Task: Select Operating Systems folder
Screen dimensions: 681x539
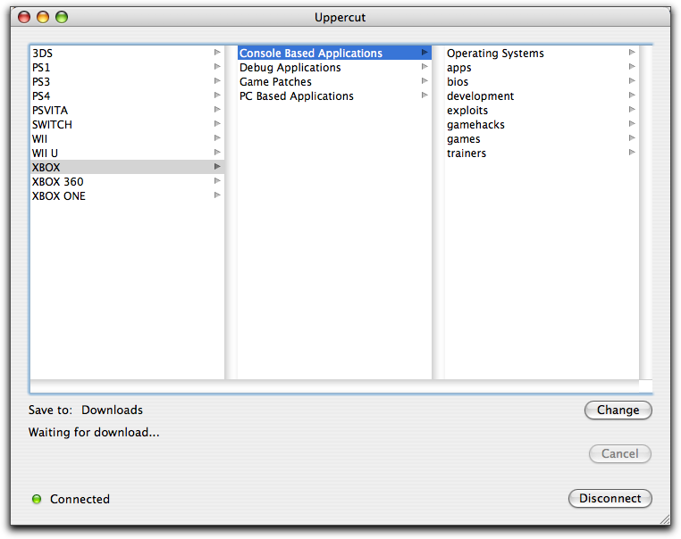Action: [542, 53]
